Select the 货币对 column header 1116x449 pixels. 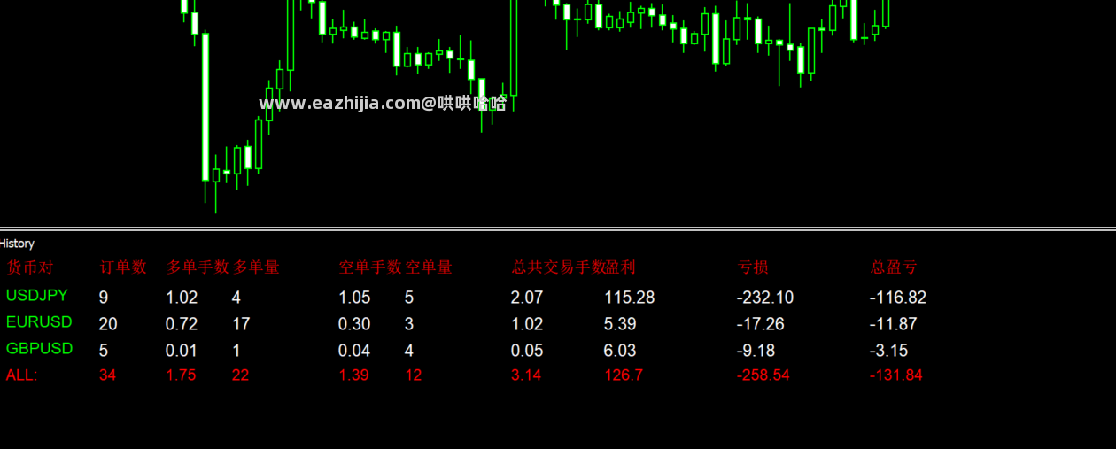pos(30,267)
